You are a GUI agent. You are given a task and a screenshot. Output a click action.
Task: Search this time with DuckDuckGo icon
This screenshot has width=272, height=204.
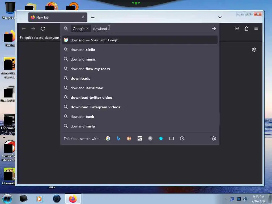pyautogui.click(x=129, y=138)
